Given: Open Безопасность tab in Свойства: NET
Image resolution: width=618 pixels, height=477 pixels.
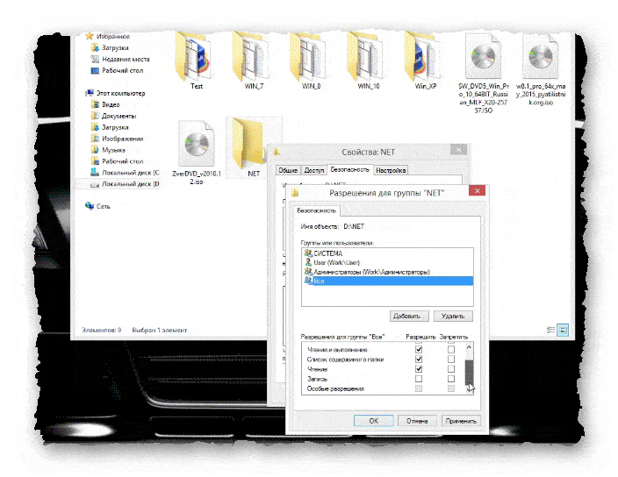Looking at the screenshot, I should [x=349, y=169].
